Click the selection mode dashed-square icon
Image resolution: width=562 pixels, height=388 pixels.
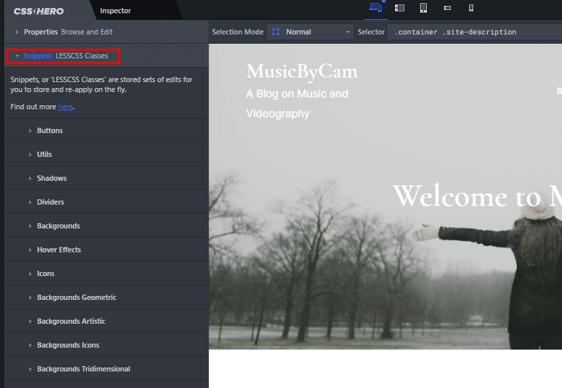276,32
